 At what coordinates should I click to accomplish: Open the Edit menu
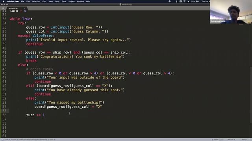point(28,2)
